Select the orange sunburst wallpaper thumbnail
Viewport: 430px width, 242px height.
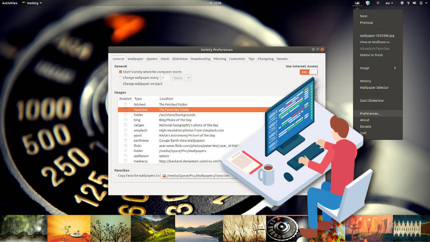coord(69,228)
